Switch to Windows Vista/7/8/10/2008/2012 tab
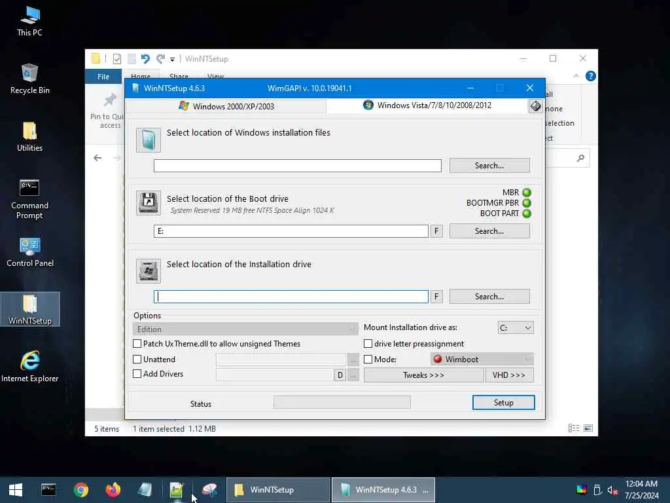This screenshot has height=503, width=670. click(427, 105)
